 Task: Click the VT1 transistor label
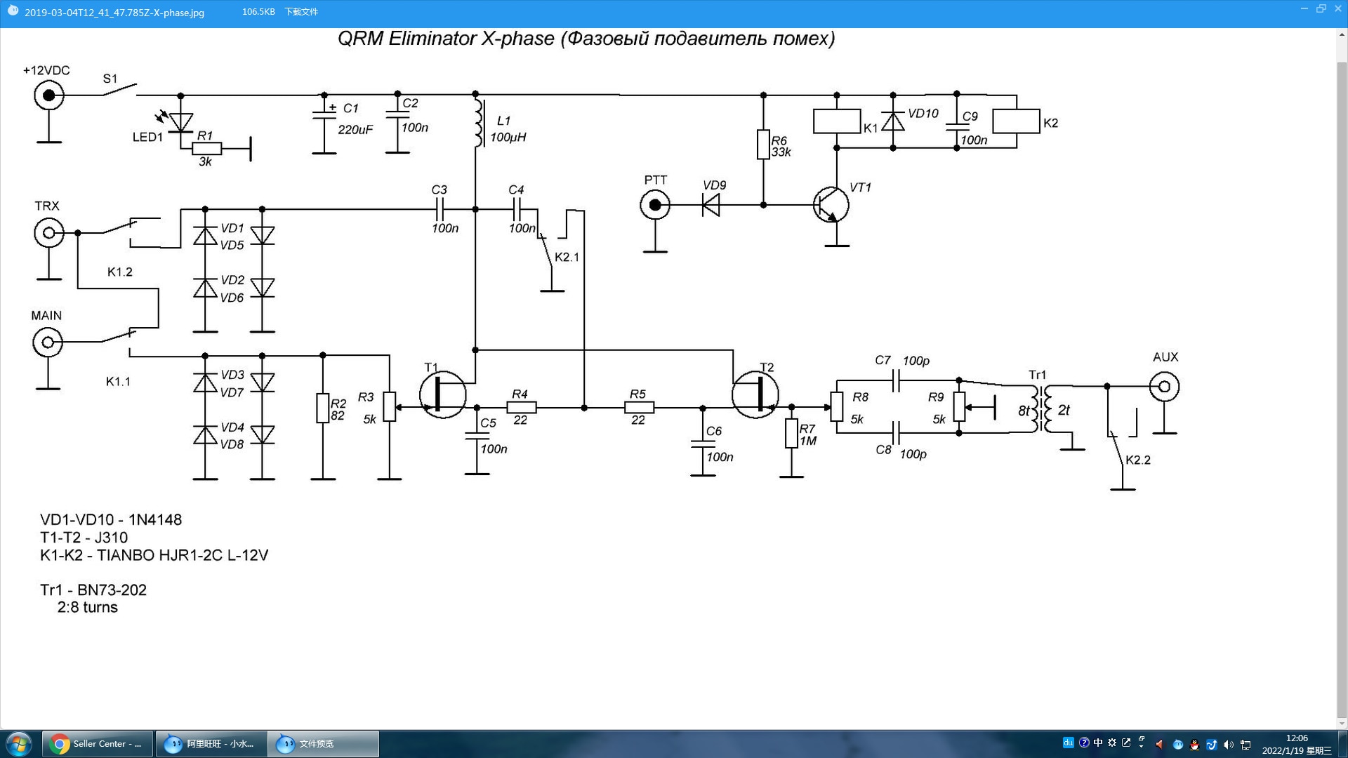860,187
